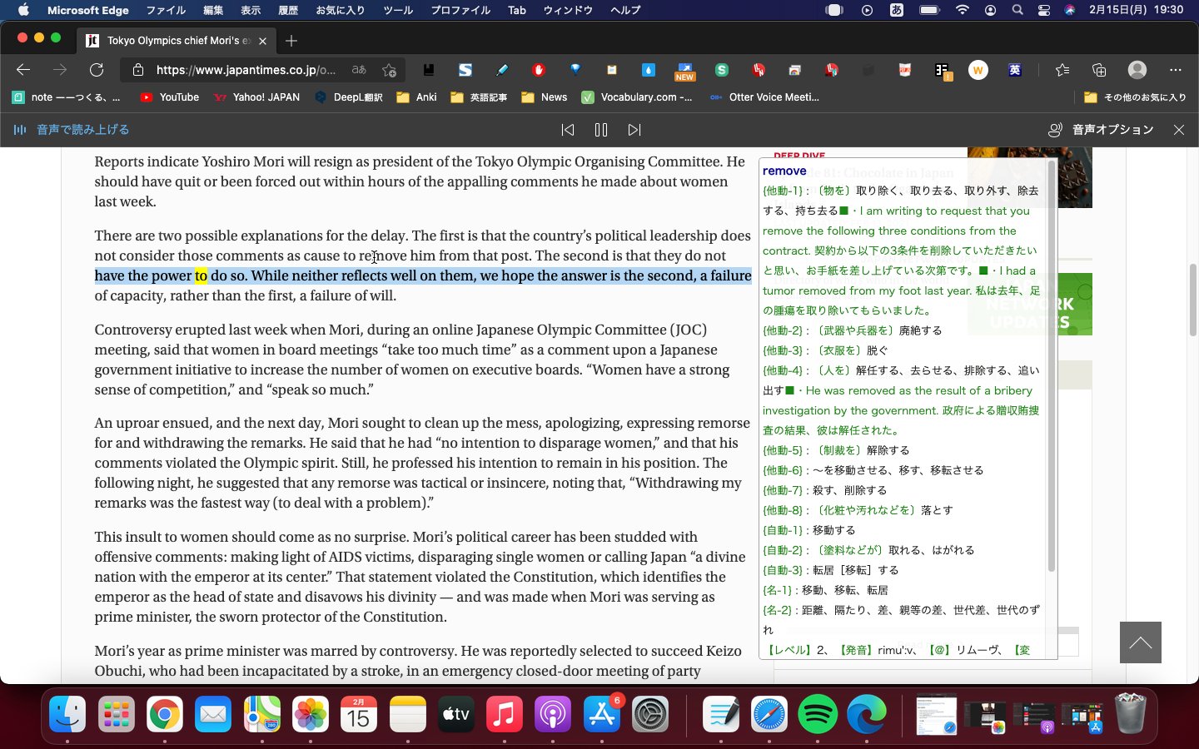The width and height of the screenshot is (1199, 749).
Task: Open the Edge settings and more menu
Action: (1176, 70)
